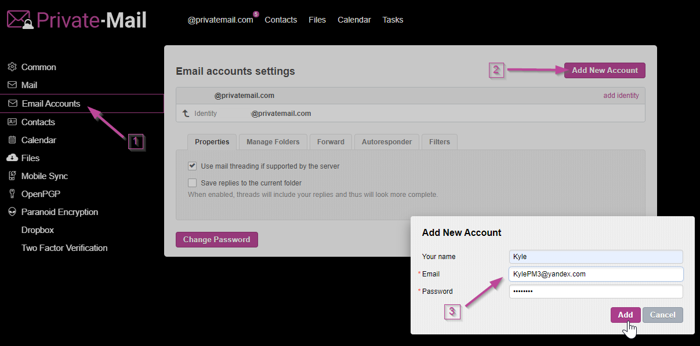Click the Paranoid Encryption alien icon
700x346 pixels.
point(12,212)
